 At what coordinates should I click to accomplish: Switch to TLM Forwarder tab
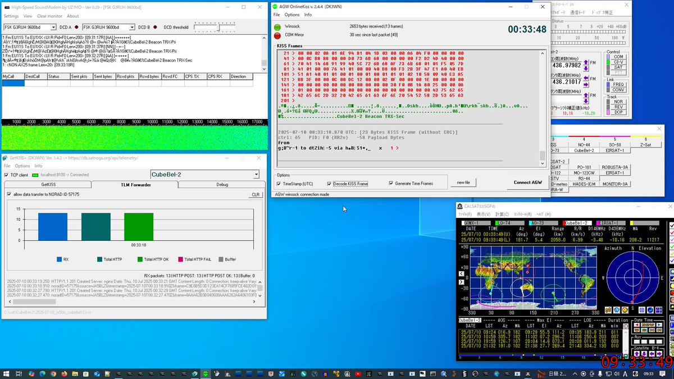tap(135, 185)
